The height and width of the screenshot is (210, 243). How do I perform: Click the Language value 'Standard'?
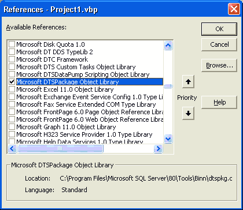point(74,190)
